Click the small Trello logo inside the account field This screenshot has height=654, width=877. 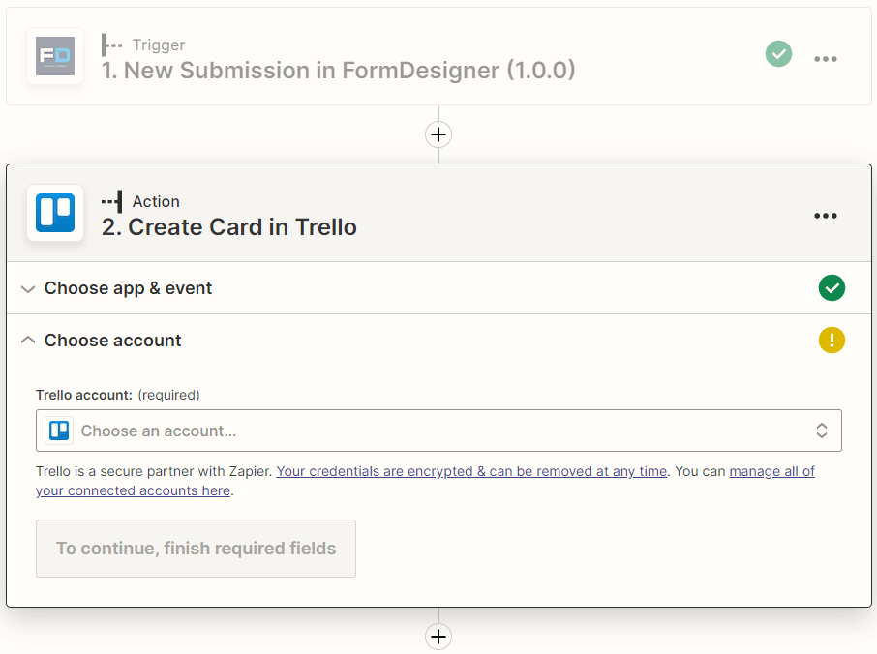57,430
